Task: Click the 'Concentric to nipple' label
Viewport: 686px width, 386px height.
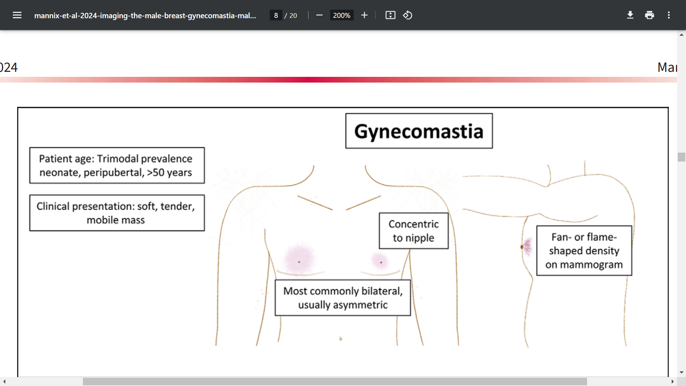Action: 413,231
